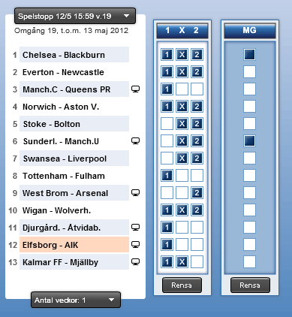Open the Spelstopp 12/5 15:59 dropdown
Viewport: 292px width, 317px height.
(x=75, y=16)
